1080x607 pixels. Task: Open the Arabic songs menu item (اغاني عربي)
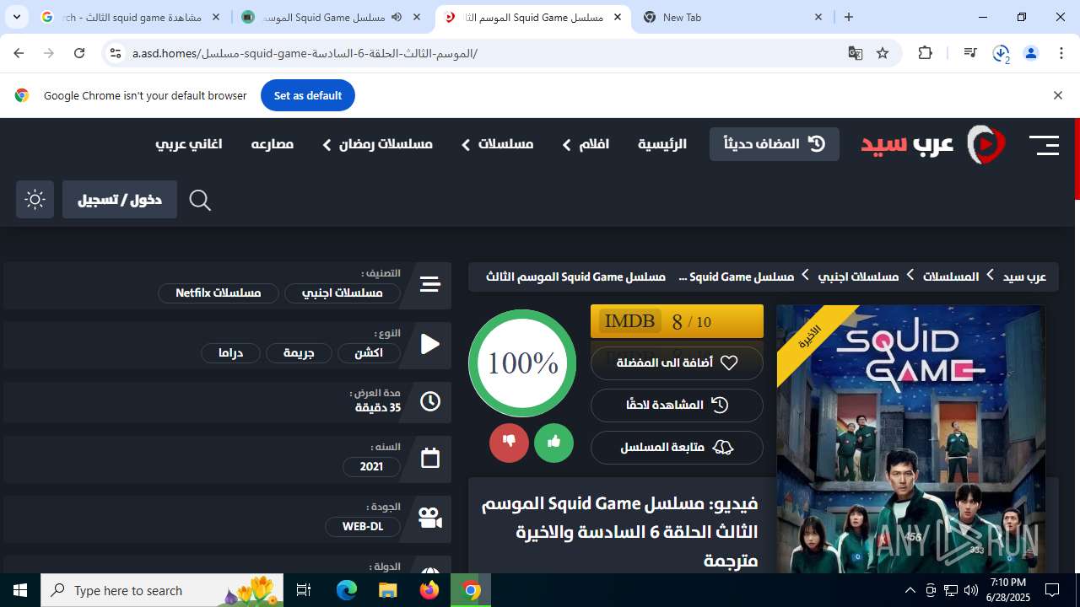click(188, 144)
